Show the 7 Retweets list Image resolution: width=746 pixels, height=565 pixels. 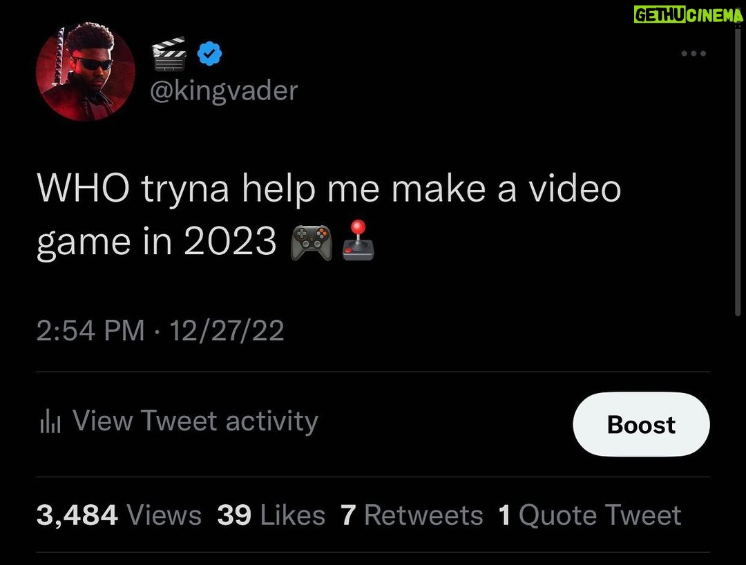click(412, 515)
